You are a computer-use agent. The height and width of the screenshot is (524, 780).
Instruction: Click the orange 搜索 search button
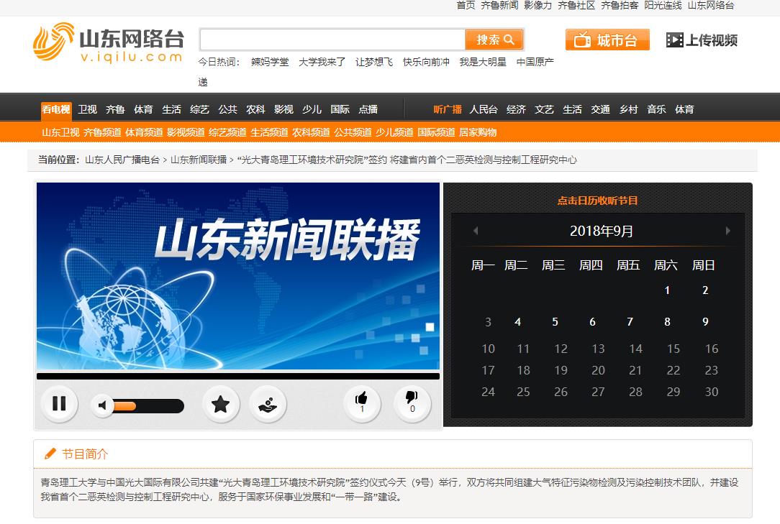(494, 40)
